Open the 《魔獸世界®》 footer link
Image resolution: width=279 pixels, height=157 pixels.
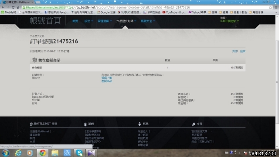click(x=92, y=135)
